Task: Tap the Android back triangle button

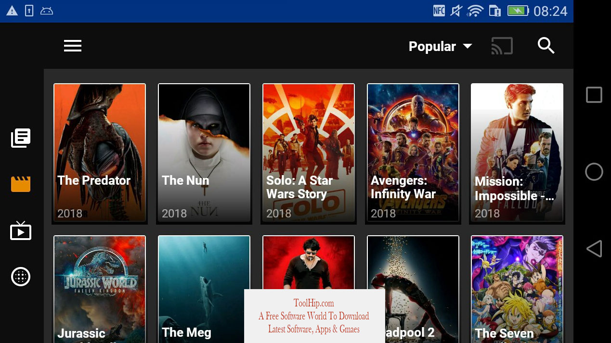Action: pos(594,249)
